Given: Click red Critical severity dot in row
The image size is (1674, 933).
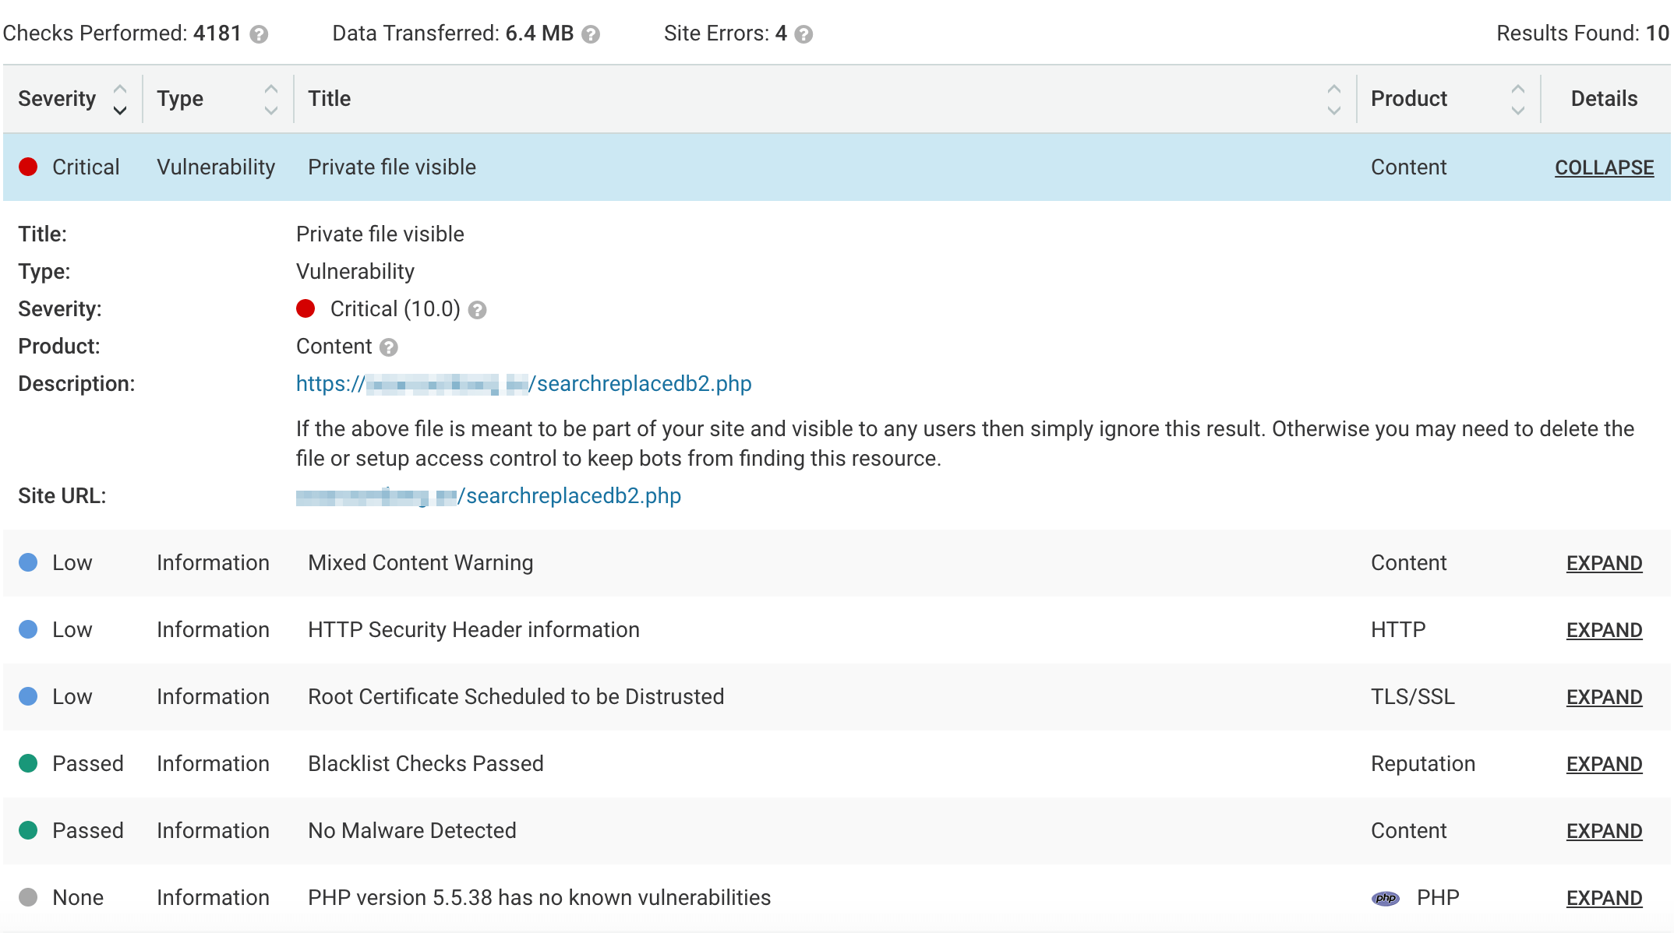Looking at the screenshot, I should pyautogui.click(x=28, y=167).
